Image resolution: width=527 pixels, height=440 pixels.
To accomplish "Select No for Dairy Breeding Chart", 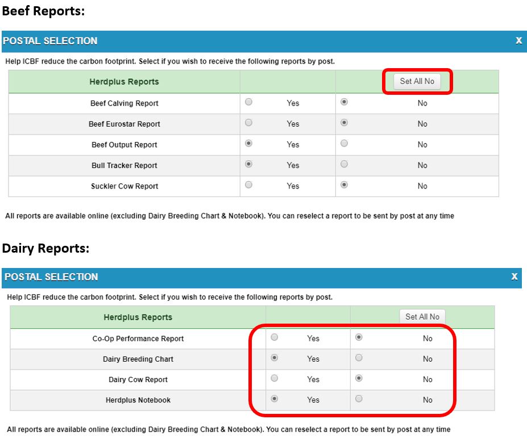I will [359, 358].
